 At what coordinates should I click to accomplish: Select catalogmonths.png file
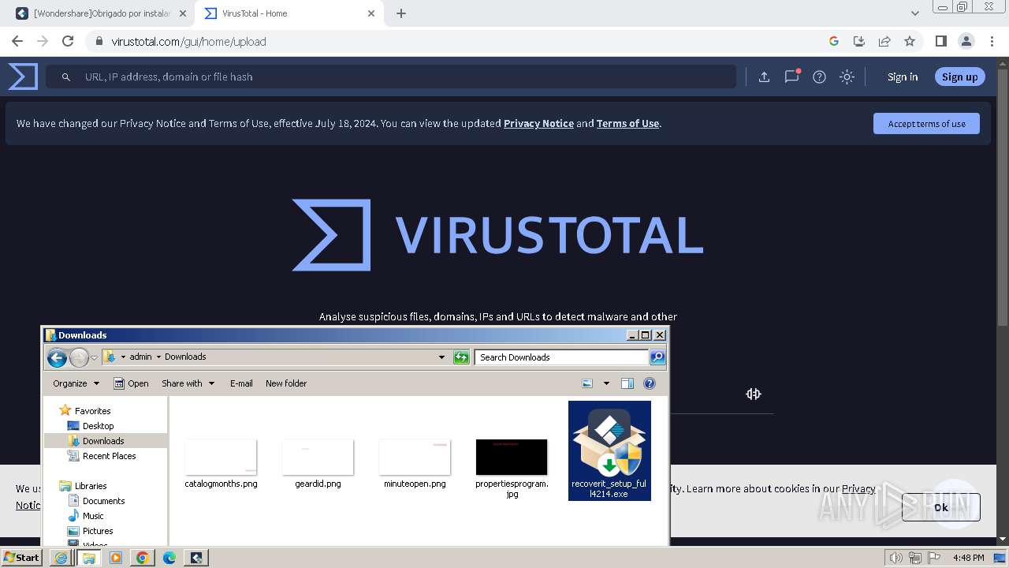(x=221, y=464)
